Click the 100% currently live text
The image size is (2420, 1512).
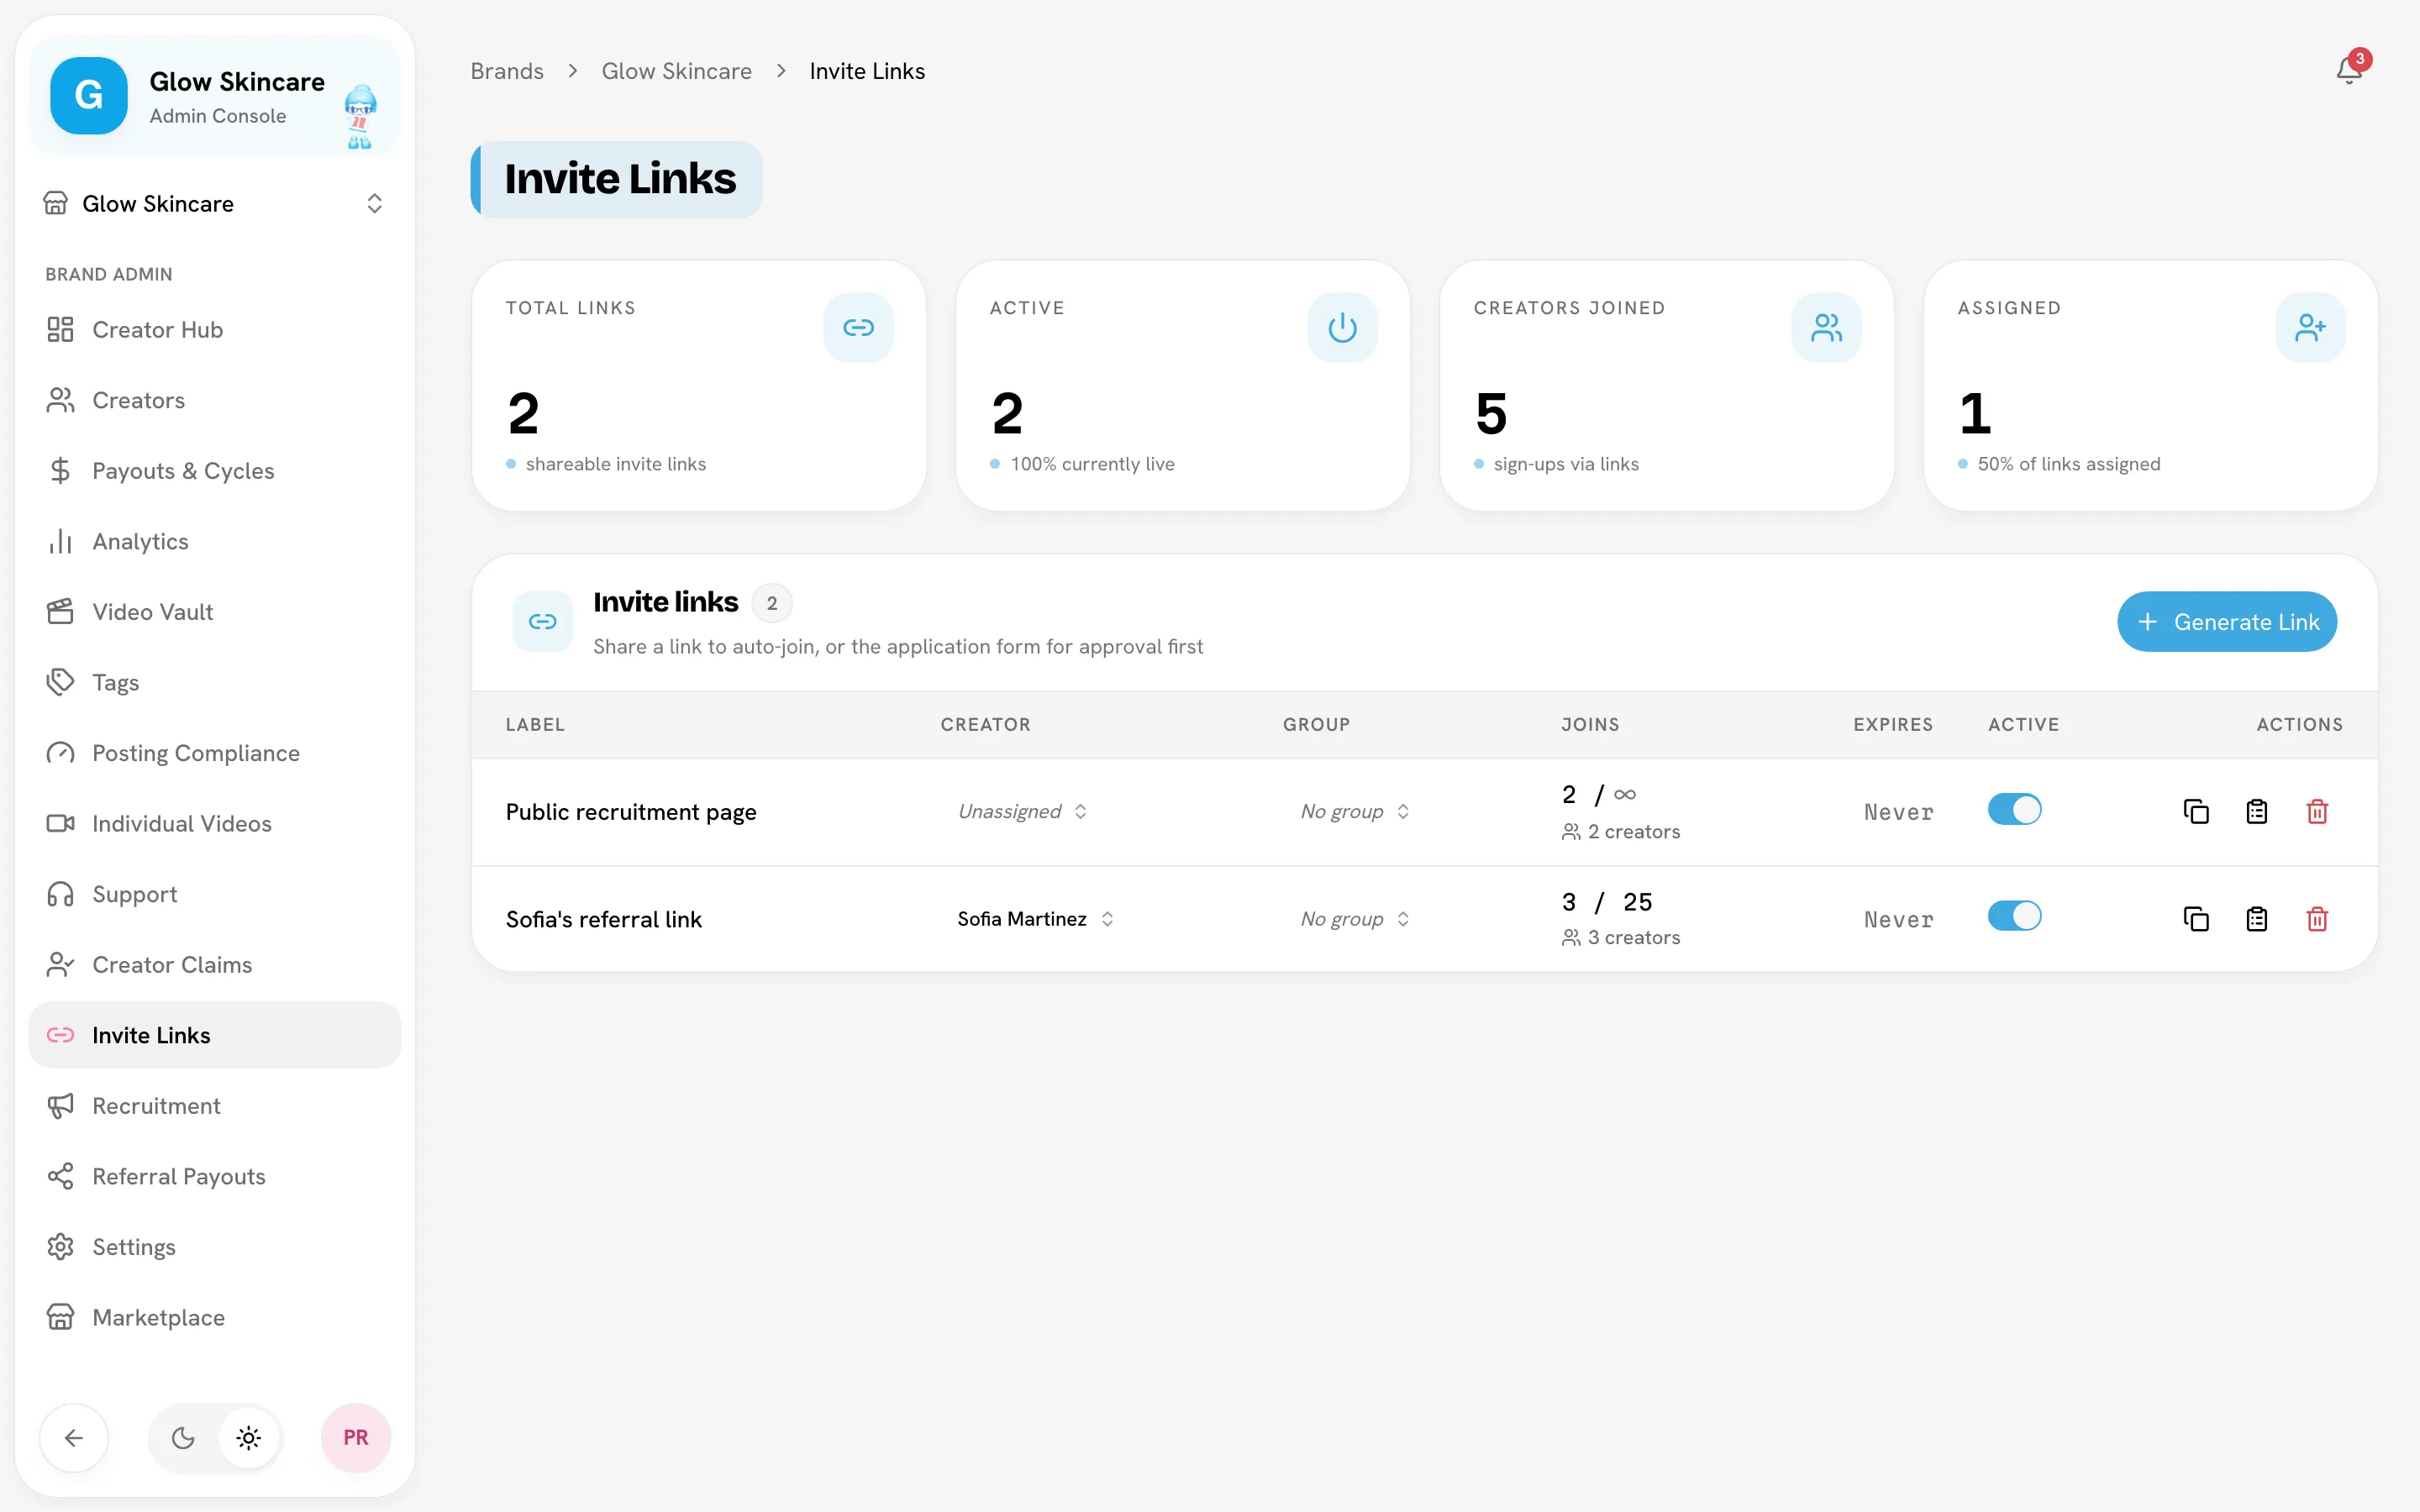coord(1092,464)
